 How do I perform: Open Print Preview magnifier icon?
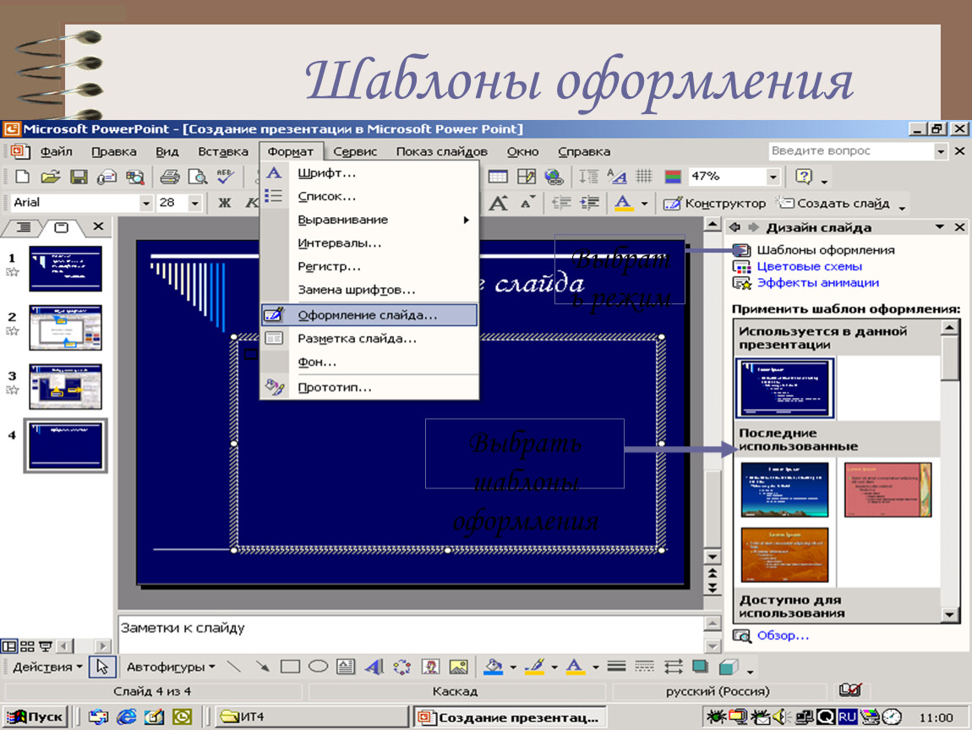[197, 177]
